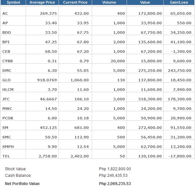Click the Value column header
The height and width of the screenshot is (188, 196).
pyautogui.click(x=145, y=2)
